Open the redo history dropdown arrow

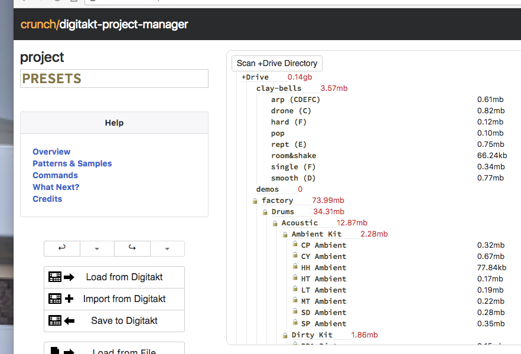[x=167, y=249]
